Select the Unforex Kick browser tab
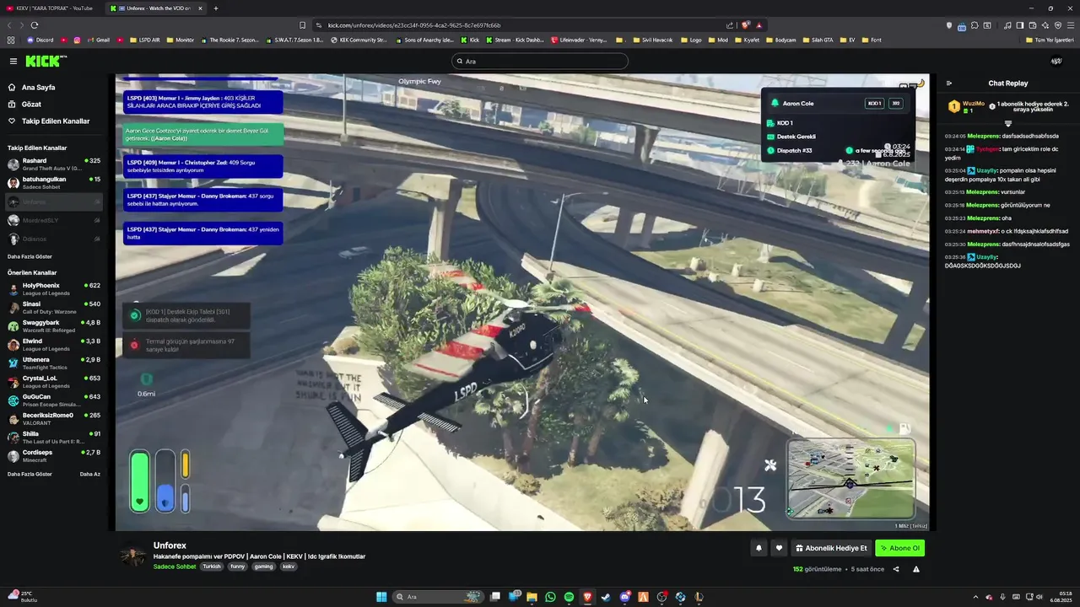The height and width of the screenshot is (607, 1080). [x=154, y=8]
